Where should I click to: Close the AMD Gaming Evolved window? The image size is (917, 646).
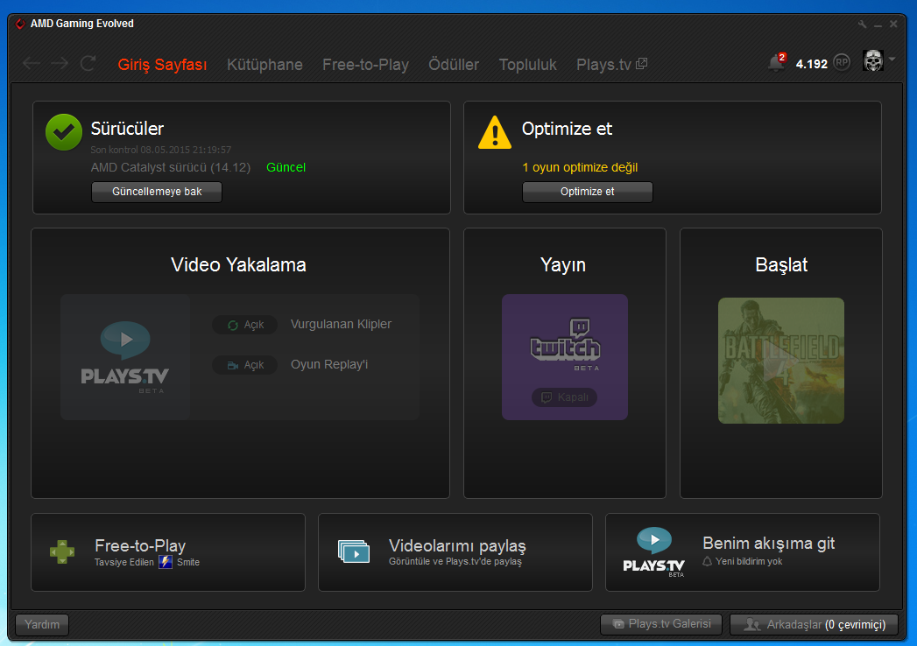(893, 24)
